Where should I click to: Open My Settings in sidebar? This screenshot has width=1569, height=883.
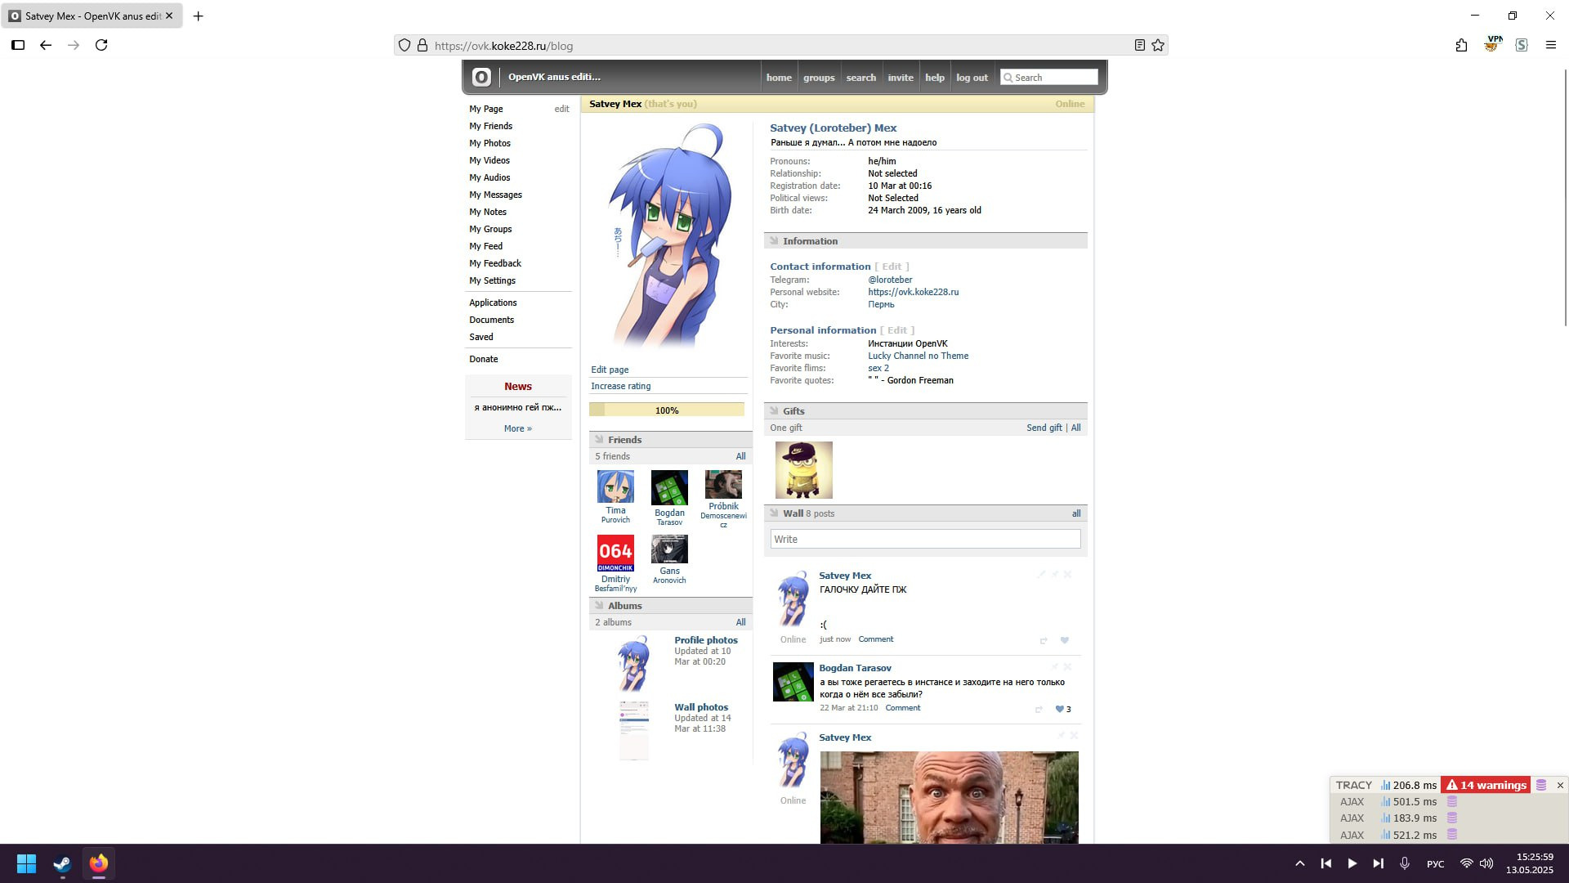(492, 280)
